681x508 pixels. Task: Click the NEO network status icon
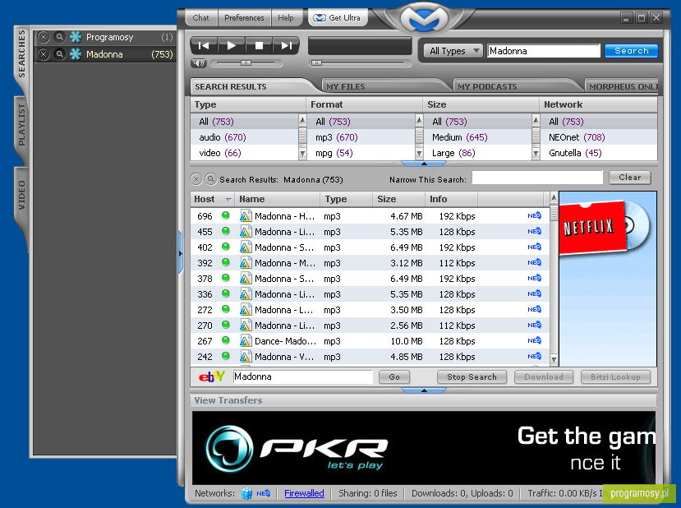click(263, 493)
